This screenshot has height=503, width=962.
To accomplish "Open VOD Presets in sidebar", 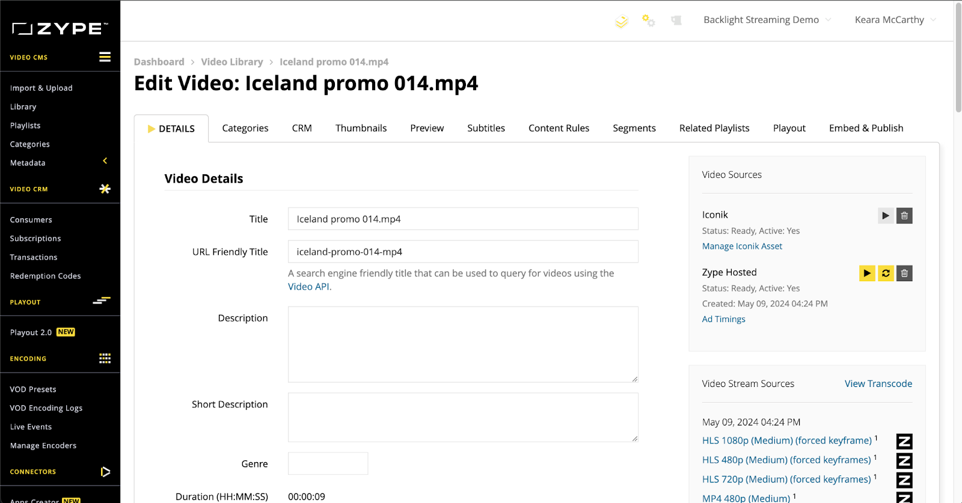I will [33, 389].
